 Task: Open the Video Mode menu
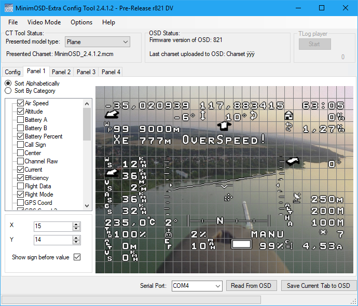point(44,22)
